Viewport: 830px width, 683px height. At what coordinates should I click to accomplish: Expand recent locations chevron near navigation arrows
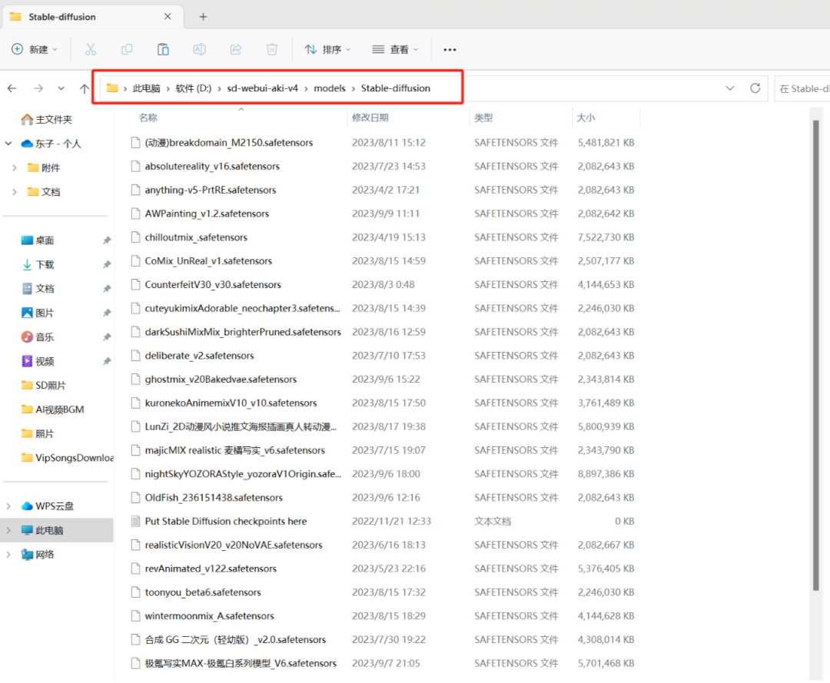coord(61,88)
